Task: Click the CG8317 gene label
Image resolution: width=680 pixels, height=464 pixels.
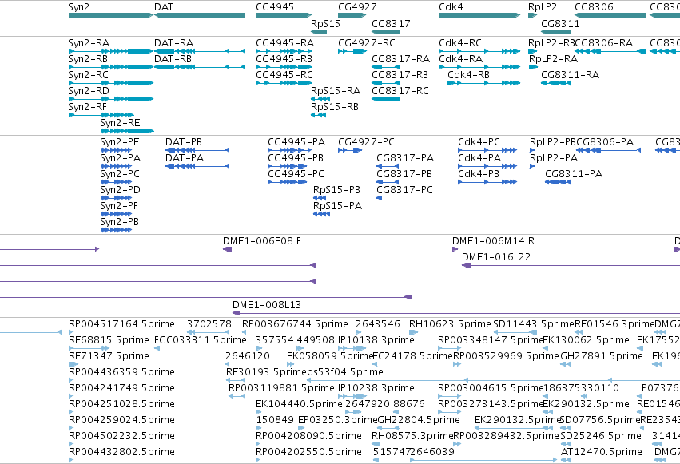Action: tap(392, 24)
